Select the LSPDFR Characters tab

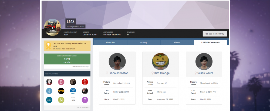click(x=210, y=42)
